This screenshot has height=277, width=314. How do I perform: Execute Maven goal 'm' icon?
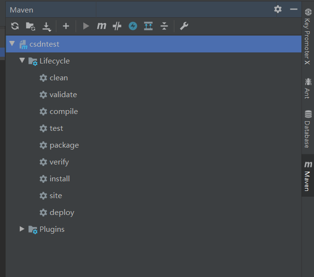(102, 26)
